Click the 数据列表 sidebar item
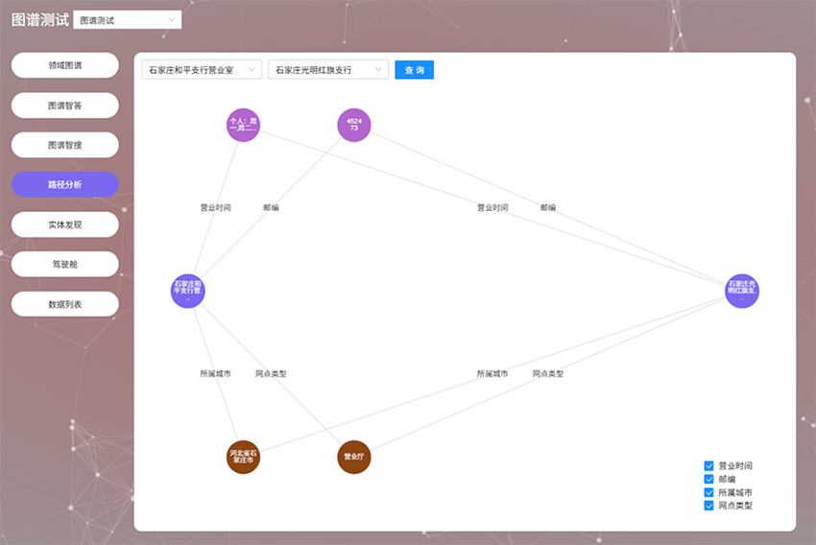The height and width of the screenshot is (545, 816). click(65, 304)
